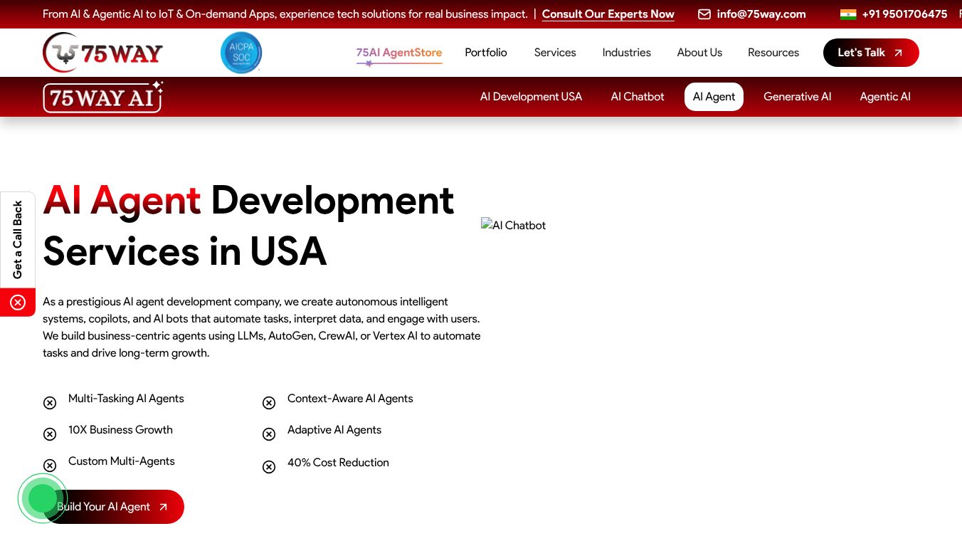Click the "Custom Multi-Agents" text
This screenshot has height=541, width=962.
pos(122,461)
